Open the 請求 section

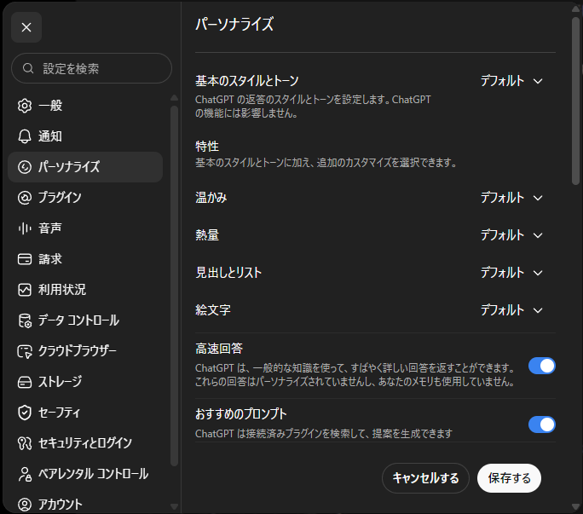(x=85, y=259)
